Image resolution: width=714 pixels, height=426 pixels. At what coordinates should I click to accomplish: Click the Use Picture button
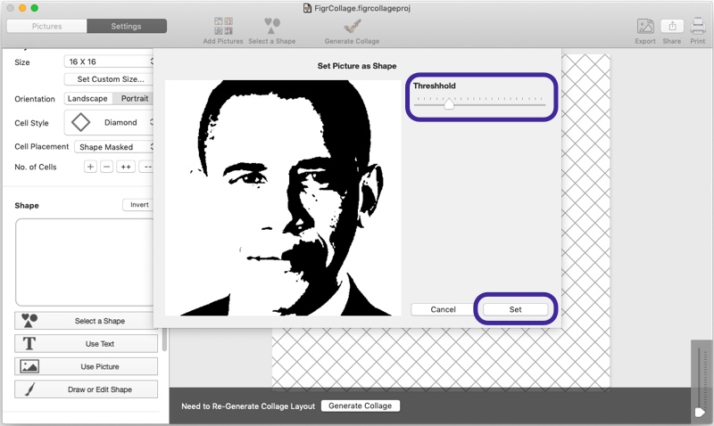86,366
